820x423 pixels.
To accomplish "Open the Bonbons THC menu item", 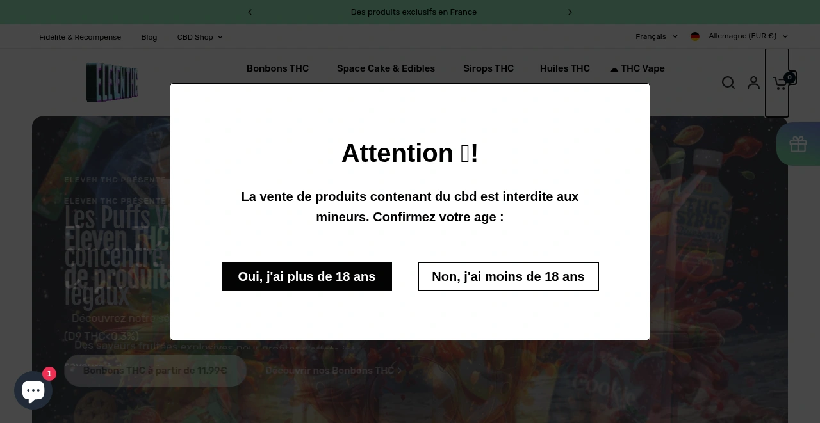I will point(277,68).
